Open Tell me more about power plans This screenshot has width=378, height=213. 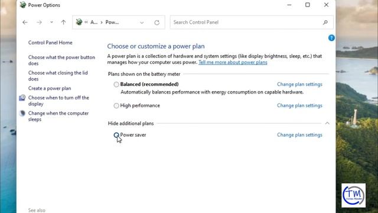[233, 62]
